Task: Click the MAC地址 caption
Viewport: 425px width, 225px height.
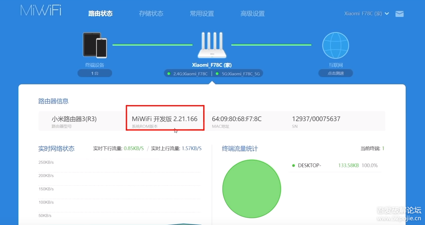Action: [221, 126]
